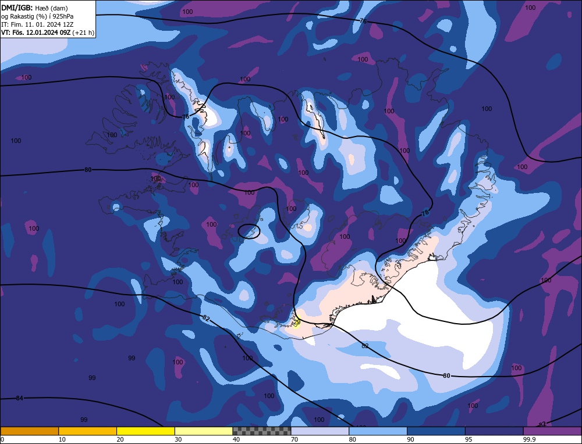Image resolution: width=582 pixels, height=444 pixels.
Task: Click the checkered gray 40–70 legend swatch
Action: click(x=262, y=431)
